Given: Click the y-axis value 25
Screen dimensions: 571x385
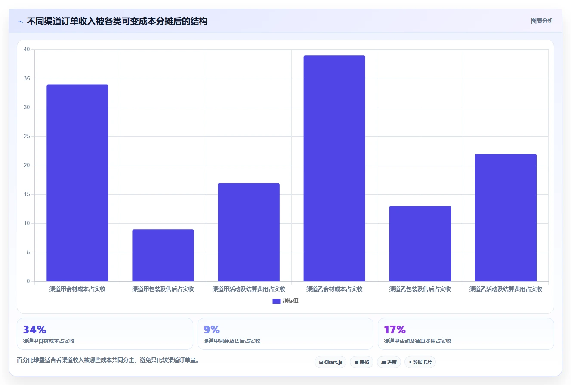Looking at the screenshot, I should coord(27,136).
